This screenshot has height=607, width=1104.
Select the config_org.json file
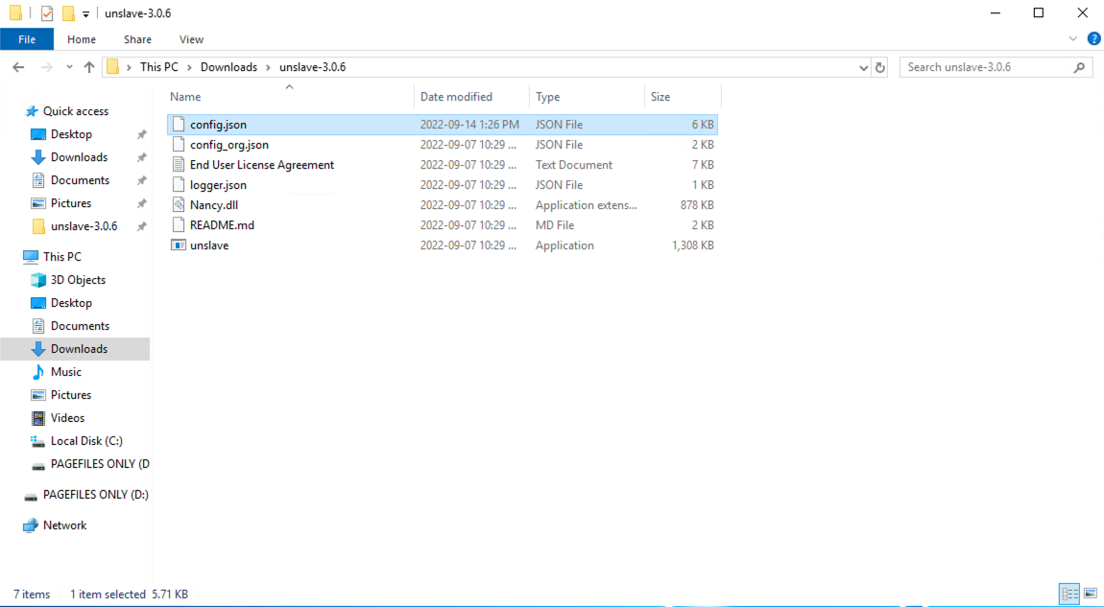228,145
